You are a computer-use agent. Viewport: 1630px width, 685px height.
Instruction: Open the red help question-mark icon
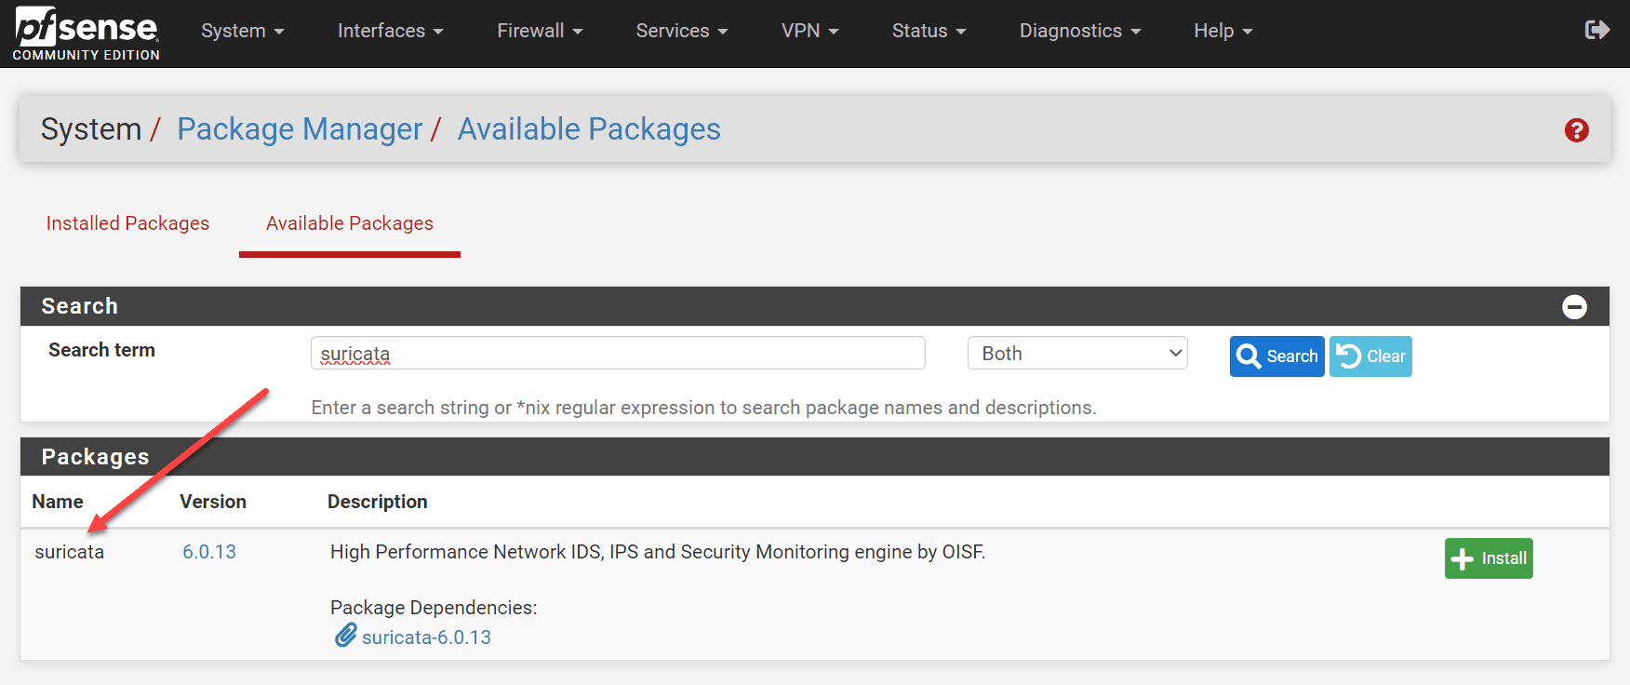pyautogui.click(x=1576, y=130)
